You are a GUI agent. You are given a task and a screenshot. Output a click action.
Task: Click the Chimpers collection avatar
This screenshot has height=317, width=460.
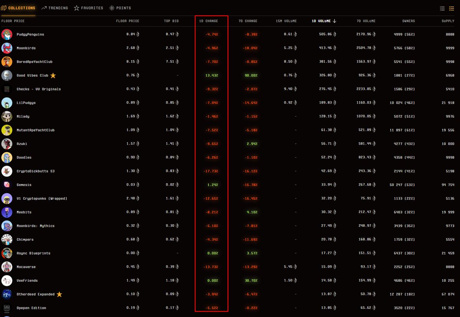[7, 240]
